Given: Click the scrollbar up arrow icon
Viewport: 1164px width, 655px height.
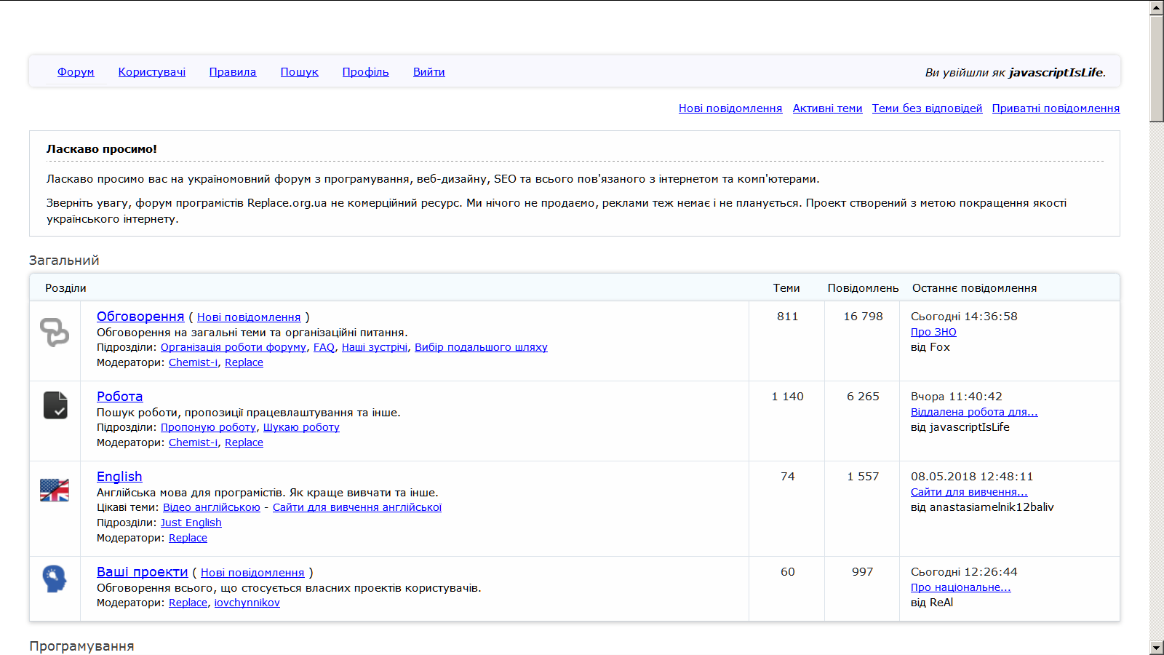Looking at the screenshot, I should tap(1155, 7).
